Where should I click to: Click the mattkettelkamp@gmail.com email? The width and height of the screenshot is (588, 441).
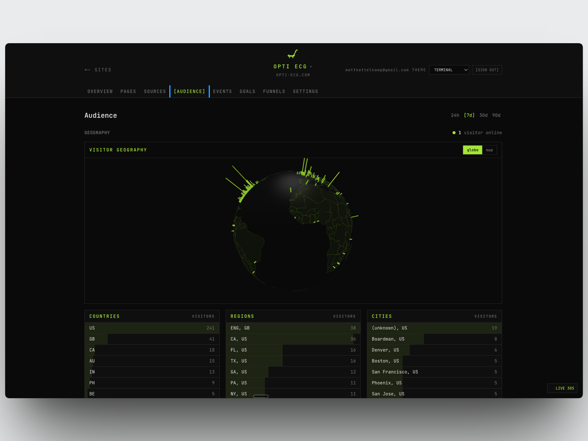[377, 70]
